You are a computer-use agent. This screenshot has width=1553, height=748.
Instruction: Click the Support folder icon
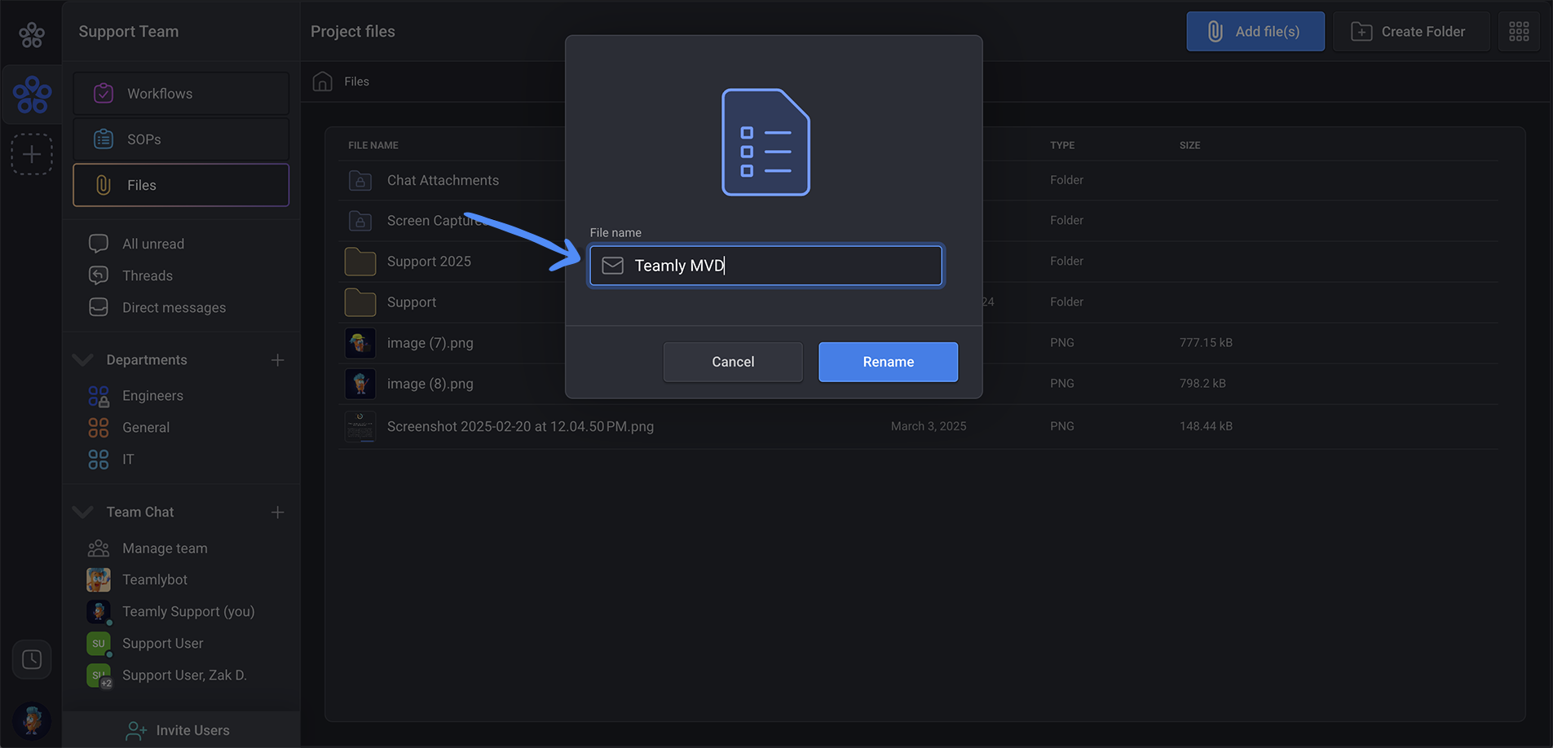(360, 302)
